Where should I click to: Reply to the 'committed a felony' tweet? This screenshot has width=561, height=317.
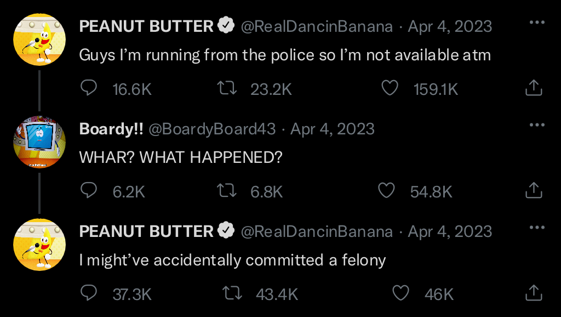(x=89, y=293)
